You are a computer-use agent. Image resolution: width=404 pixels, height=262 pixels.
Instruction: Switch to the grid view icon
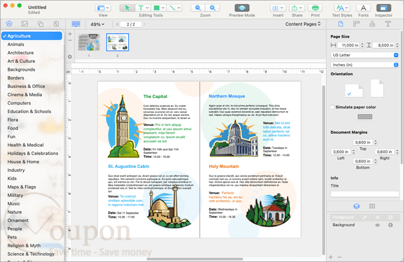(x=372, y=206)
